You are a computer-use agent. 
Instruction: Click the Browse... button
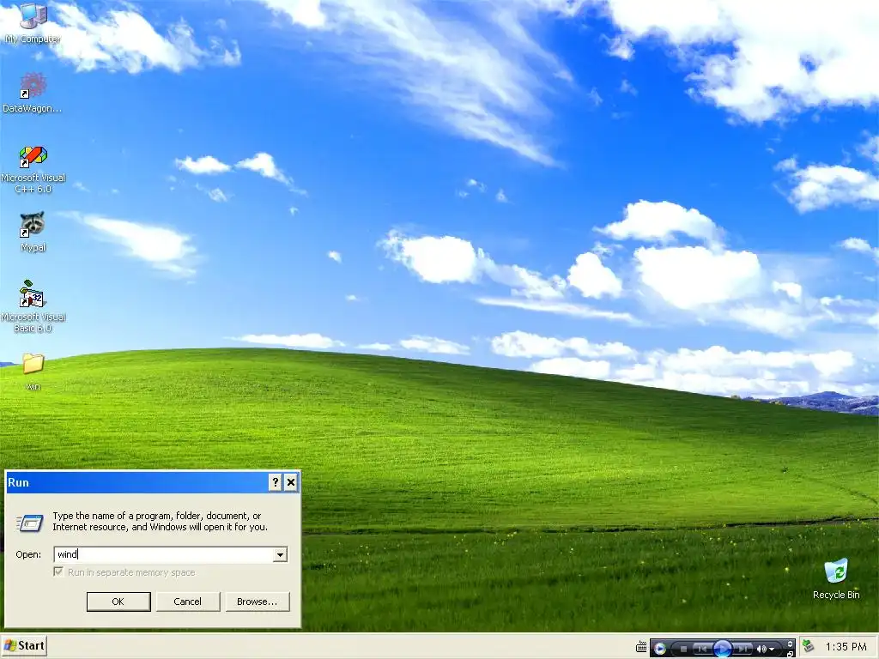[x=258, y=602]
